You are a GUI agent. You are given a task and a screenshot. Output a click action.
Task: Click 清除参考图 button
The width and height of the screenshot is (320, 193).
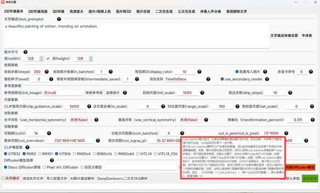tap(94, 93)
